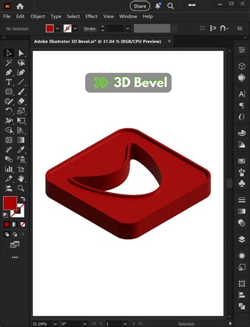Image resolution: width=250 pixels, height=327 pixels.
Task: Open zoom level dropdown at 31.04%
Action: point(55,324)
